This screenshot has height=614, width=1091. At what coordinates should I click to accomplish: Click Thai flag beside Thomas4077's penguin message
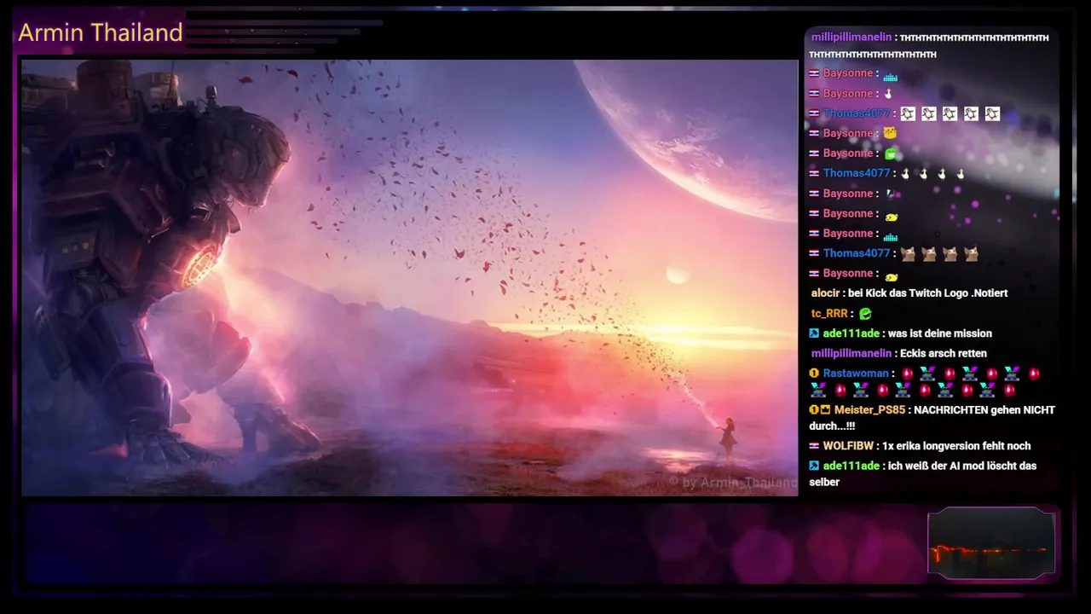point(814,113)
